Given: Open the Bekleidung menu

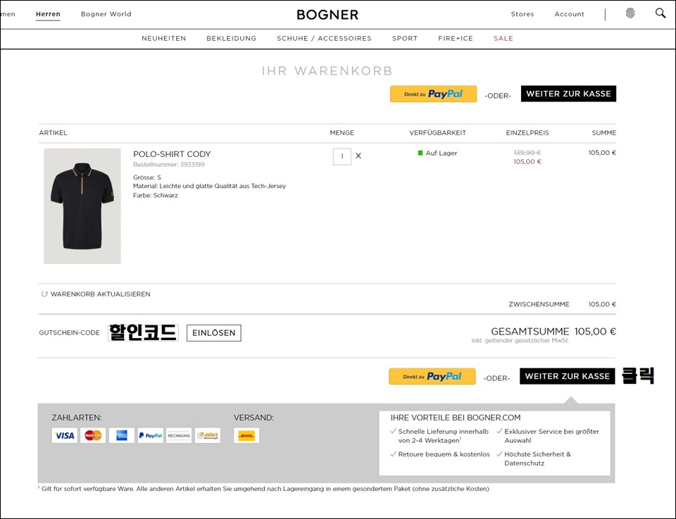Looking at the screenshot, I should pos(232,38).
